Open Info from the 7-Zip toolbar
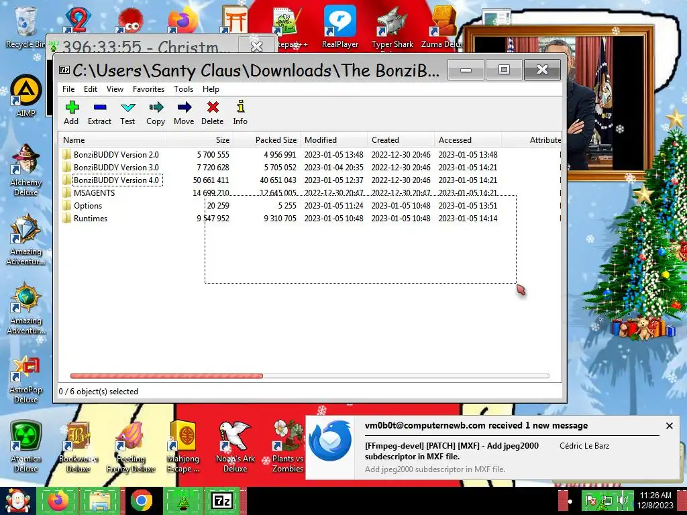The width and height of the screenshot is (687, 515). (240, 113)
